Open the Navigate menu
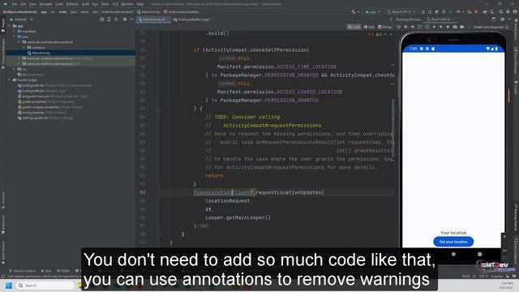The height and width of the screenshot is (292, 519). [45, 4]
